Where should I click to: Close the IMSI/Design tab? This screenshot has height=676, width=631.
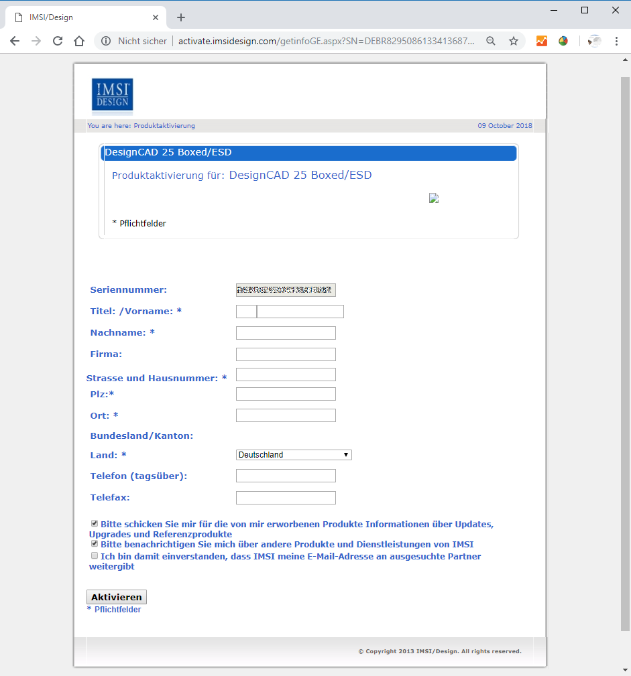pyautogui.click(x=156, y=17)
